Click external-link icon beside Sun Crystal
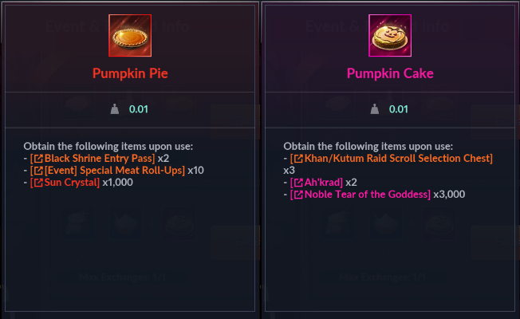The height and width of the screenshot is (319, 520). [37, 183]
